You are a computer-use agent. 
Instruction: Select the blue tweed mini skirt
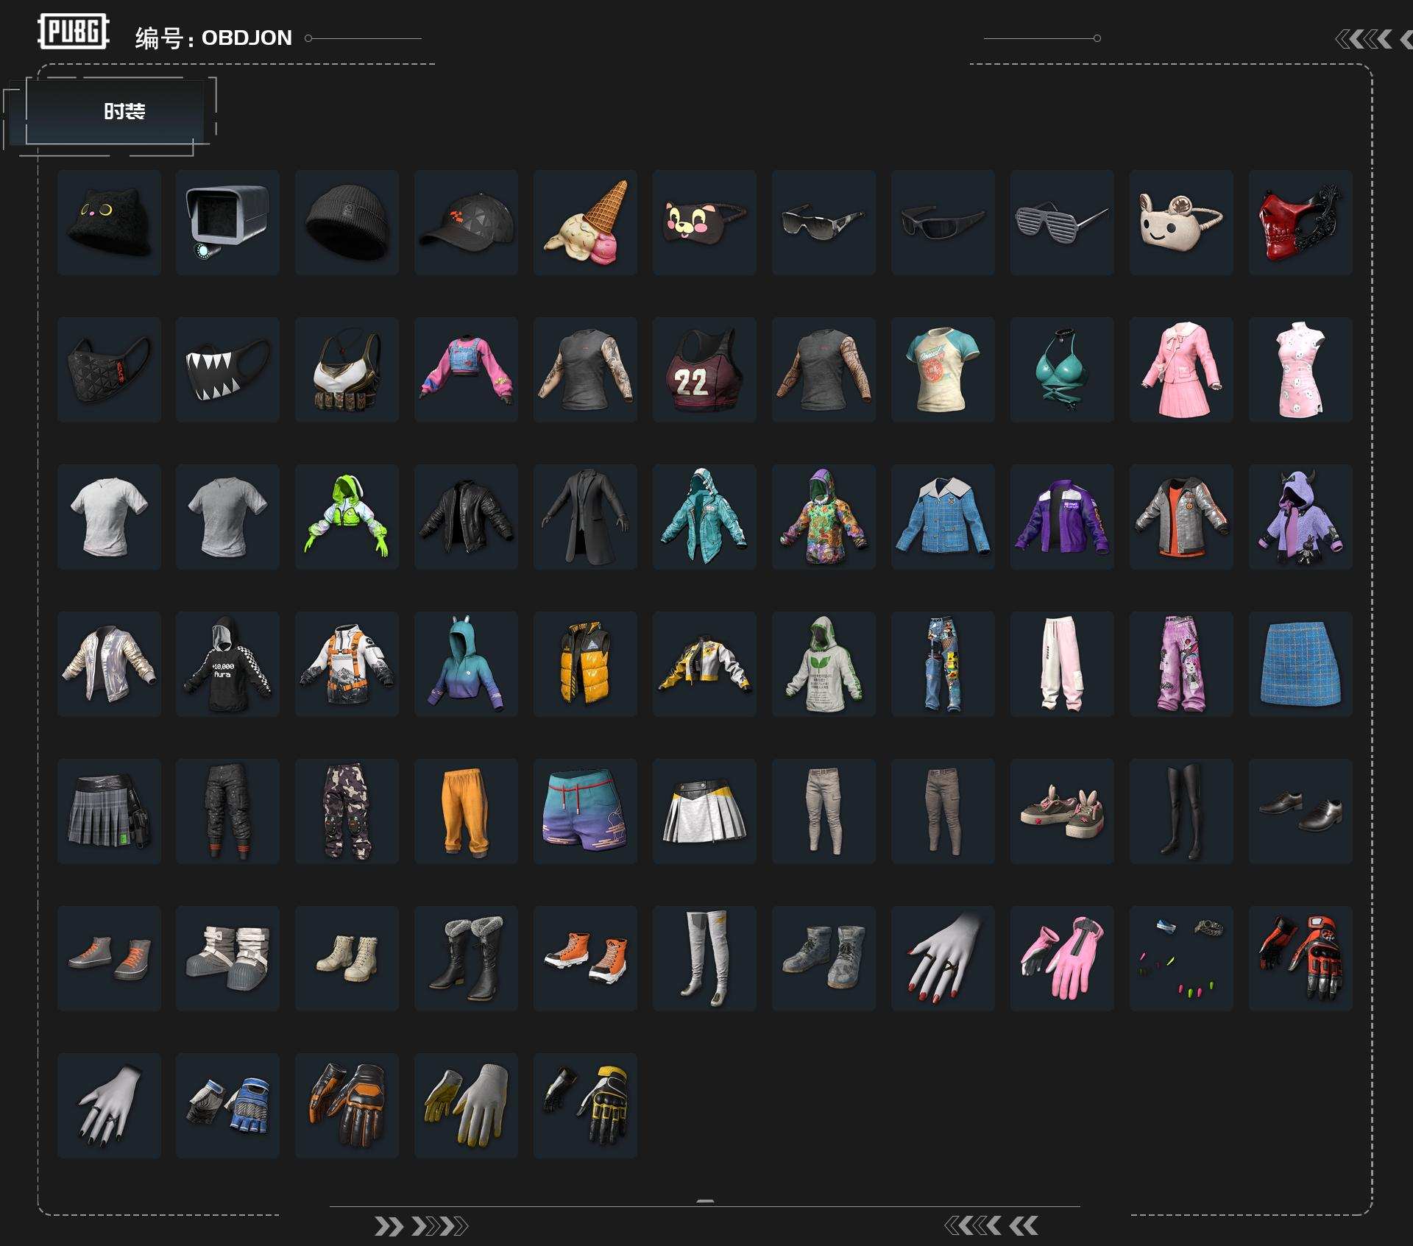pyautogui.click(x=1300, y=663)
